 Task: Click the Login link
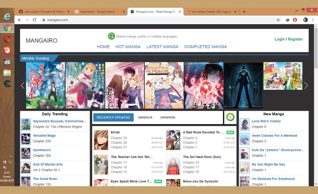tap(279, 39)
